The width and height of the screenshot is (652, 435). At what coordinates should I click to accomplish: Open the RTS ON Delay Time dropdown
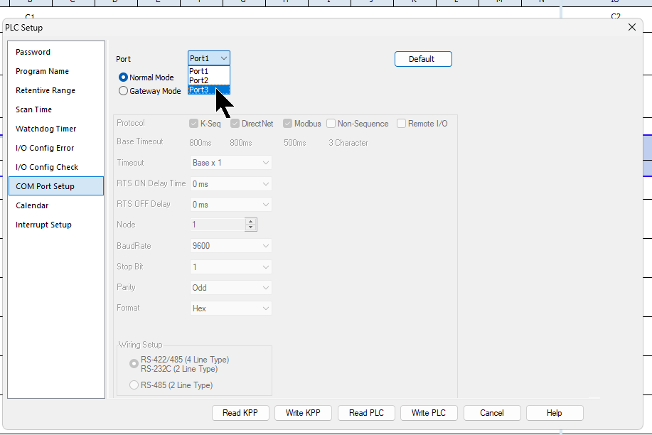pyautogui.click(x=231, y=184)
